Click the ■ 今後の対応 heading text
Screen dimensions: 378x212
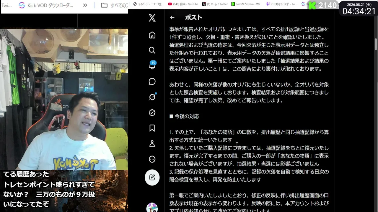pyautogui.click(x=184, y=116)
